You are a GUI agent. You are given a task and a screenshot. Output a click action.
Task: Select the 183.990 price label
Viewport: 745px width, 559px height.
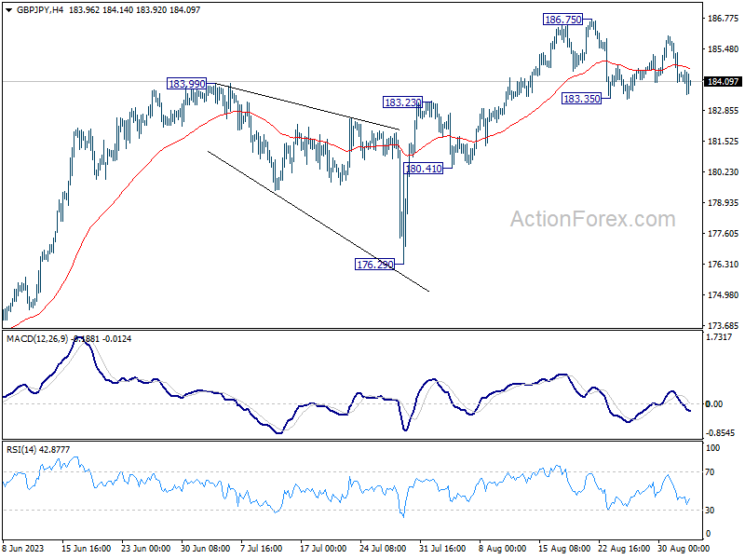click(187, 84)
